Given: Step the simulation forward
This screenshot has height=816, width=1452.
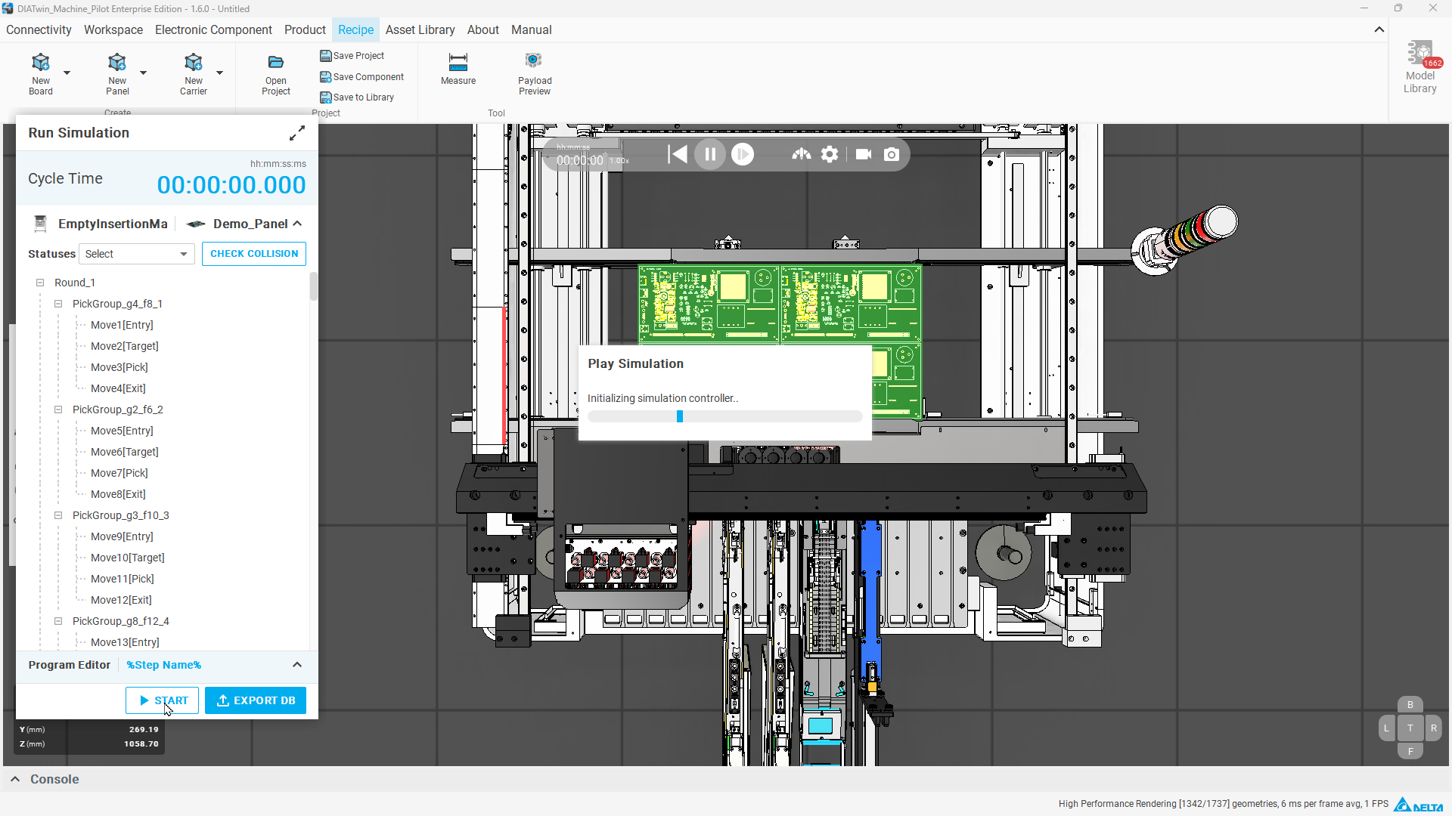Looking at the screenshot, I should 743,154.
